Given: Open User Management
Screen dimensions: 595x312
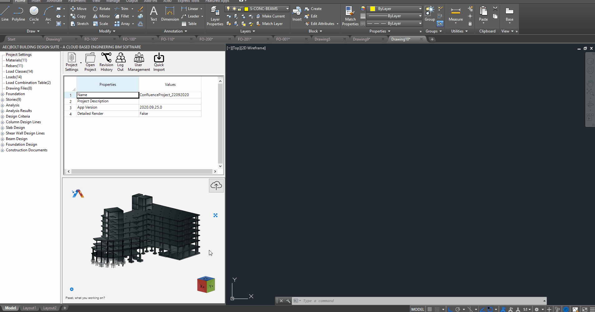Looking at the screenshot, I should click(x=139, y=62).
